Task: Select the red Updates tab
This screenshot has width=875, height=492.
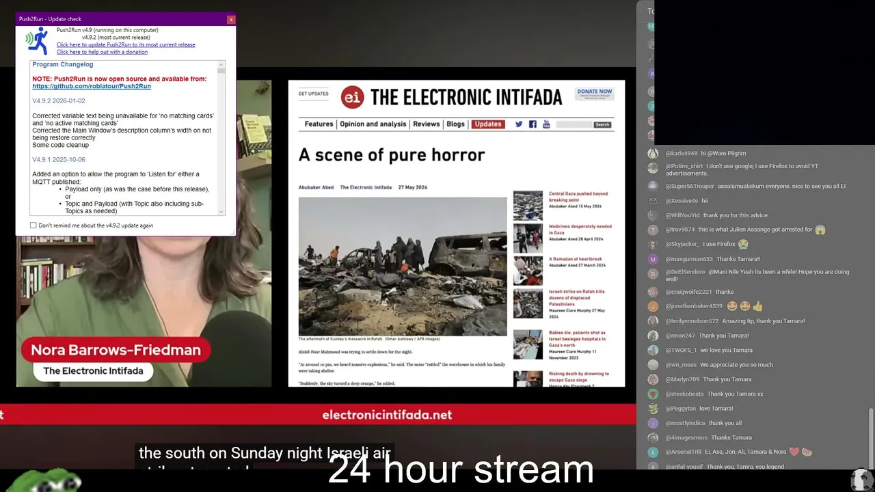Action: [x=488, y=124]
